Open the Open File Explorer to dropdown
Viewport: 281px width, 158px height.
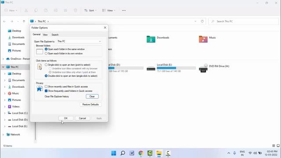79,41
